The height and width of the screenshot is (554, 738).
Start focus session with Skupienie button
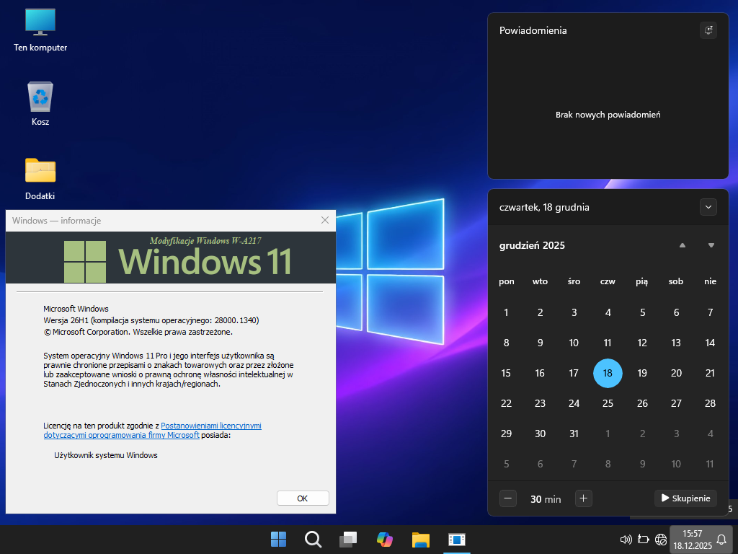click(x=685, y=498)
